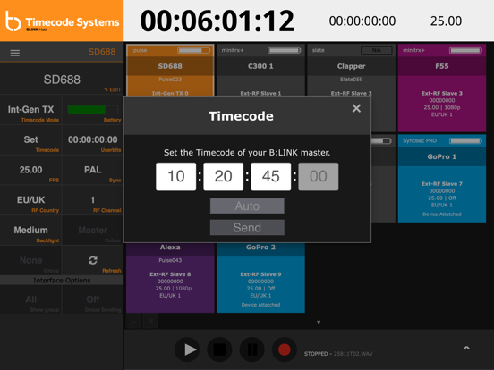Click 'Pulse043' on the Alexa tile
This screenshot has height=370, width=494.
[170, 260]
